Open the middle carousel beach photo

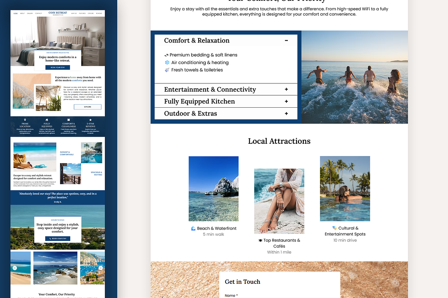click(x=55, y=268)
